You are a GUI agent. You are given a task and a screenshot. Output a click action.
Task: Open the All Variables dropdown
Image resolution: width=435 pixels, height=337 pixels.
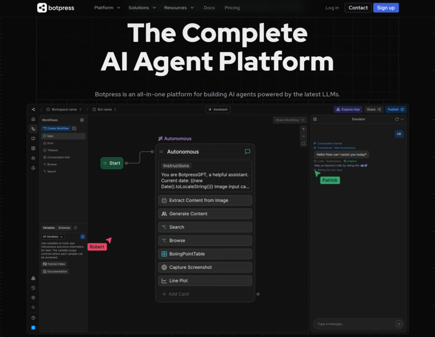click(53, 236)
